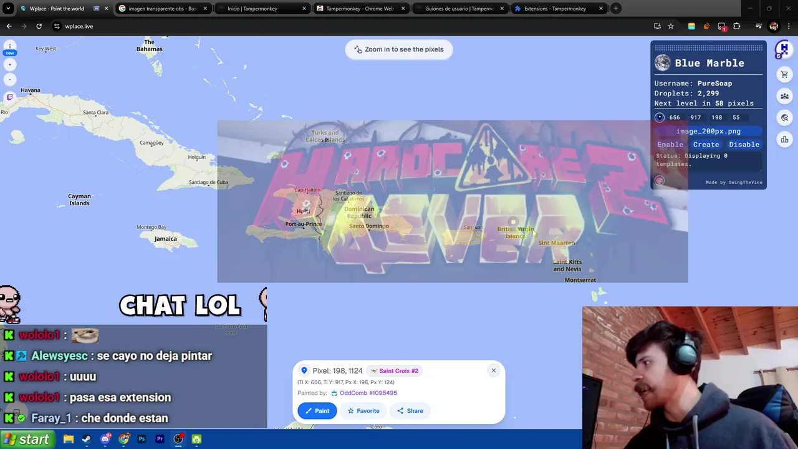Click the Create template button
Viewport: 798px width, 449px height.
[x=706, y=144]
